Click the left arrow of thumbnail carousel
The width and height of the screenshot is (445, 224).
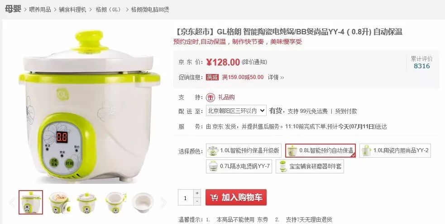[x=12, y=202]
